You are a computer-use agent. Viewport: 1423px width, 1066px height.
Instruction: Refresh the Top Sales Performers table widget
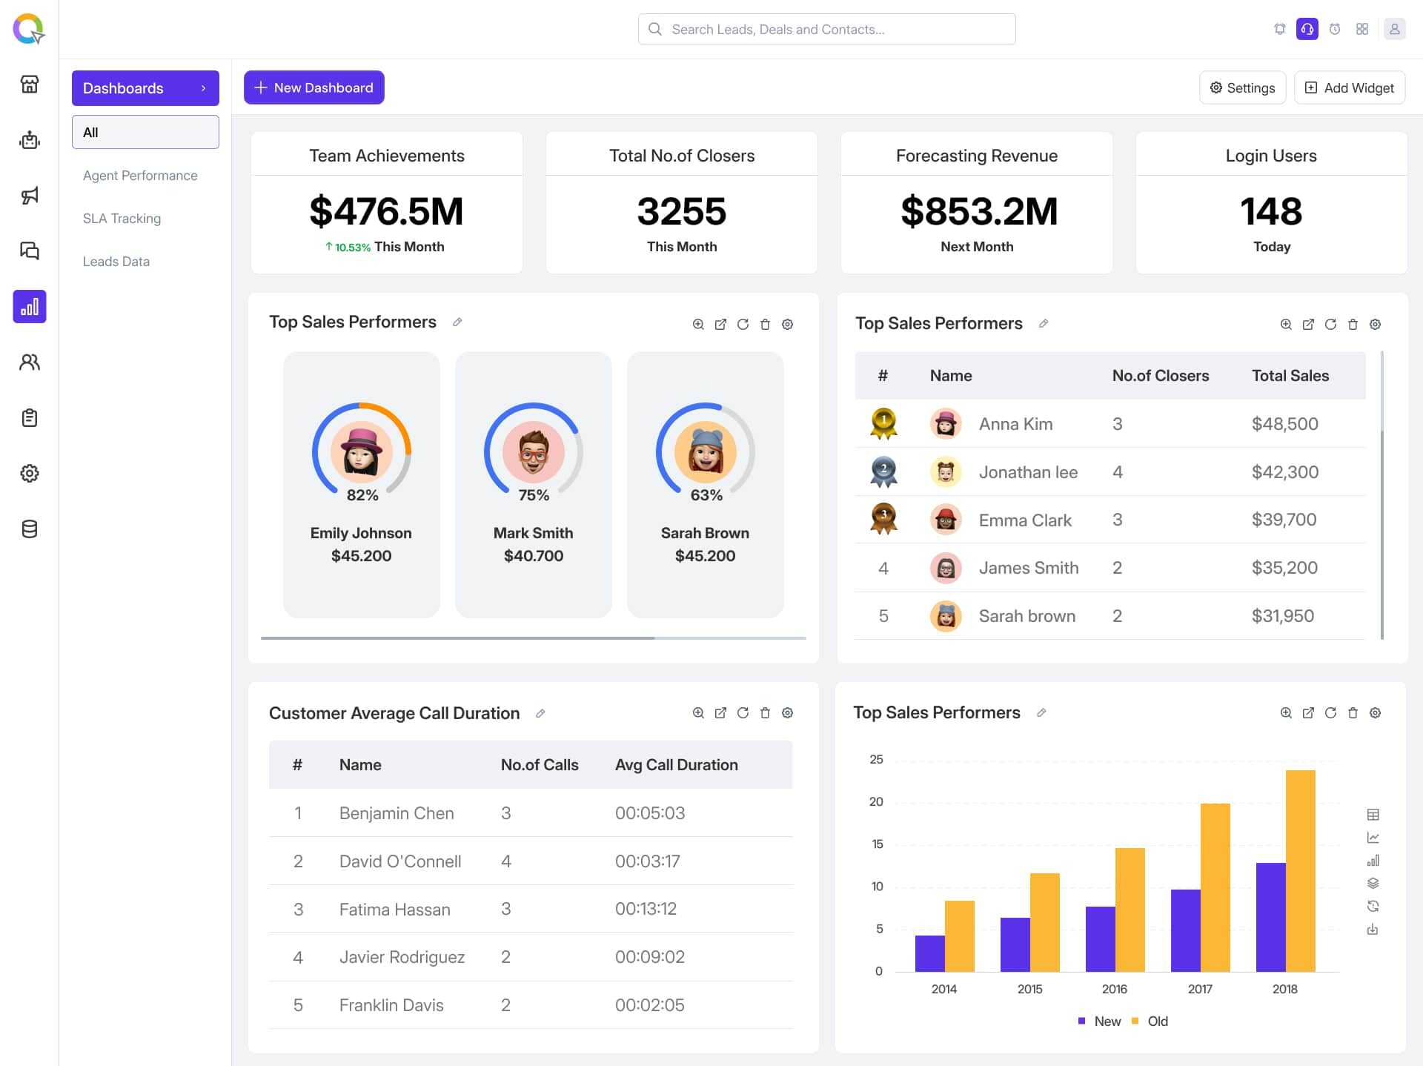(1330, 325)
